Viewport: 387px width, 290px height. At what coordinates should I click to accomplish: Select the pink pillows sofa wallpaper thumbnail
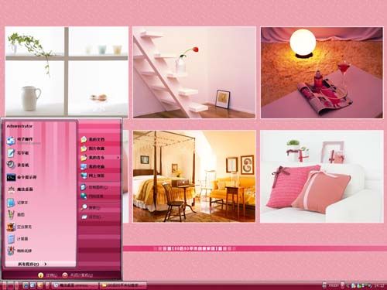(322, 176)
